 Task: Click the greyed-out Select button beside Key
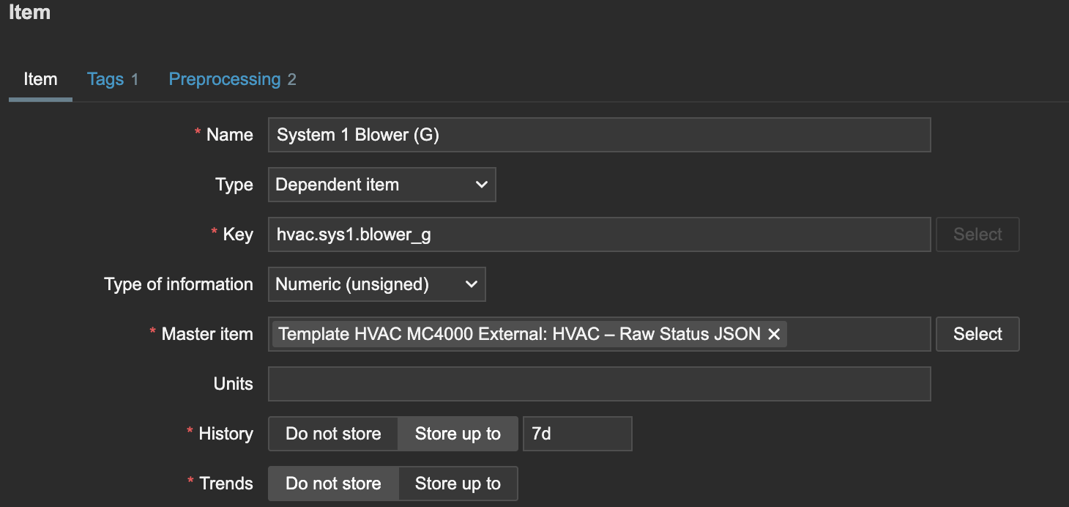pyautogui.click(x=977, y=234)
